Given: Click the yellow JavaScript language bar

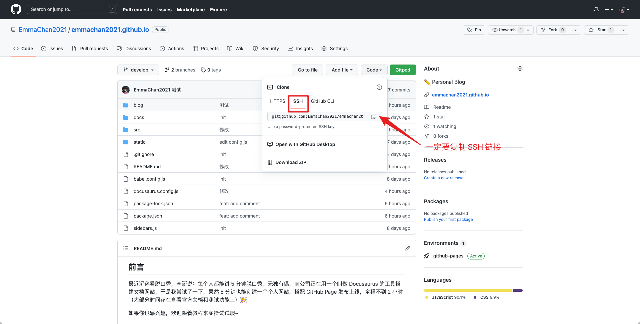Looking at the screenshot, I should coord(468,290).
